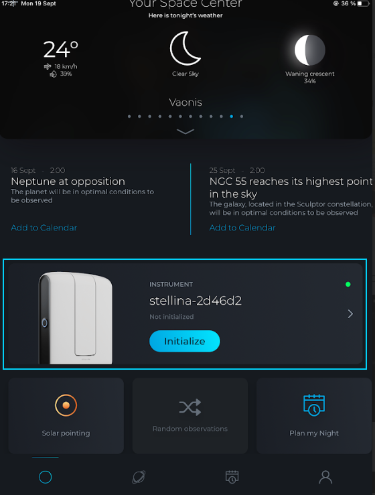The image size is (375, 495).
Task: Add NGC 55 event to Calendar
Action: point(242,228)
